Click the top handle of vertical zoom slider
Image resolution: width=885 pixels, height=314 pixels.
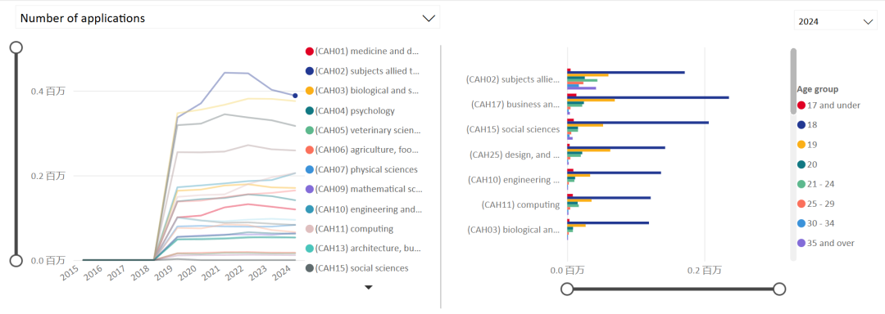point(16,47)
